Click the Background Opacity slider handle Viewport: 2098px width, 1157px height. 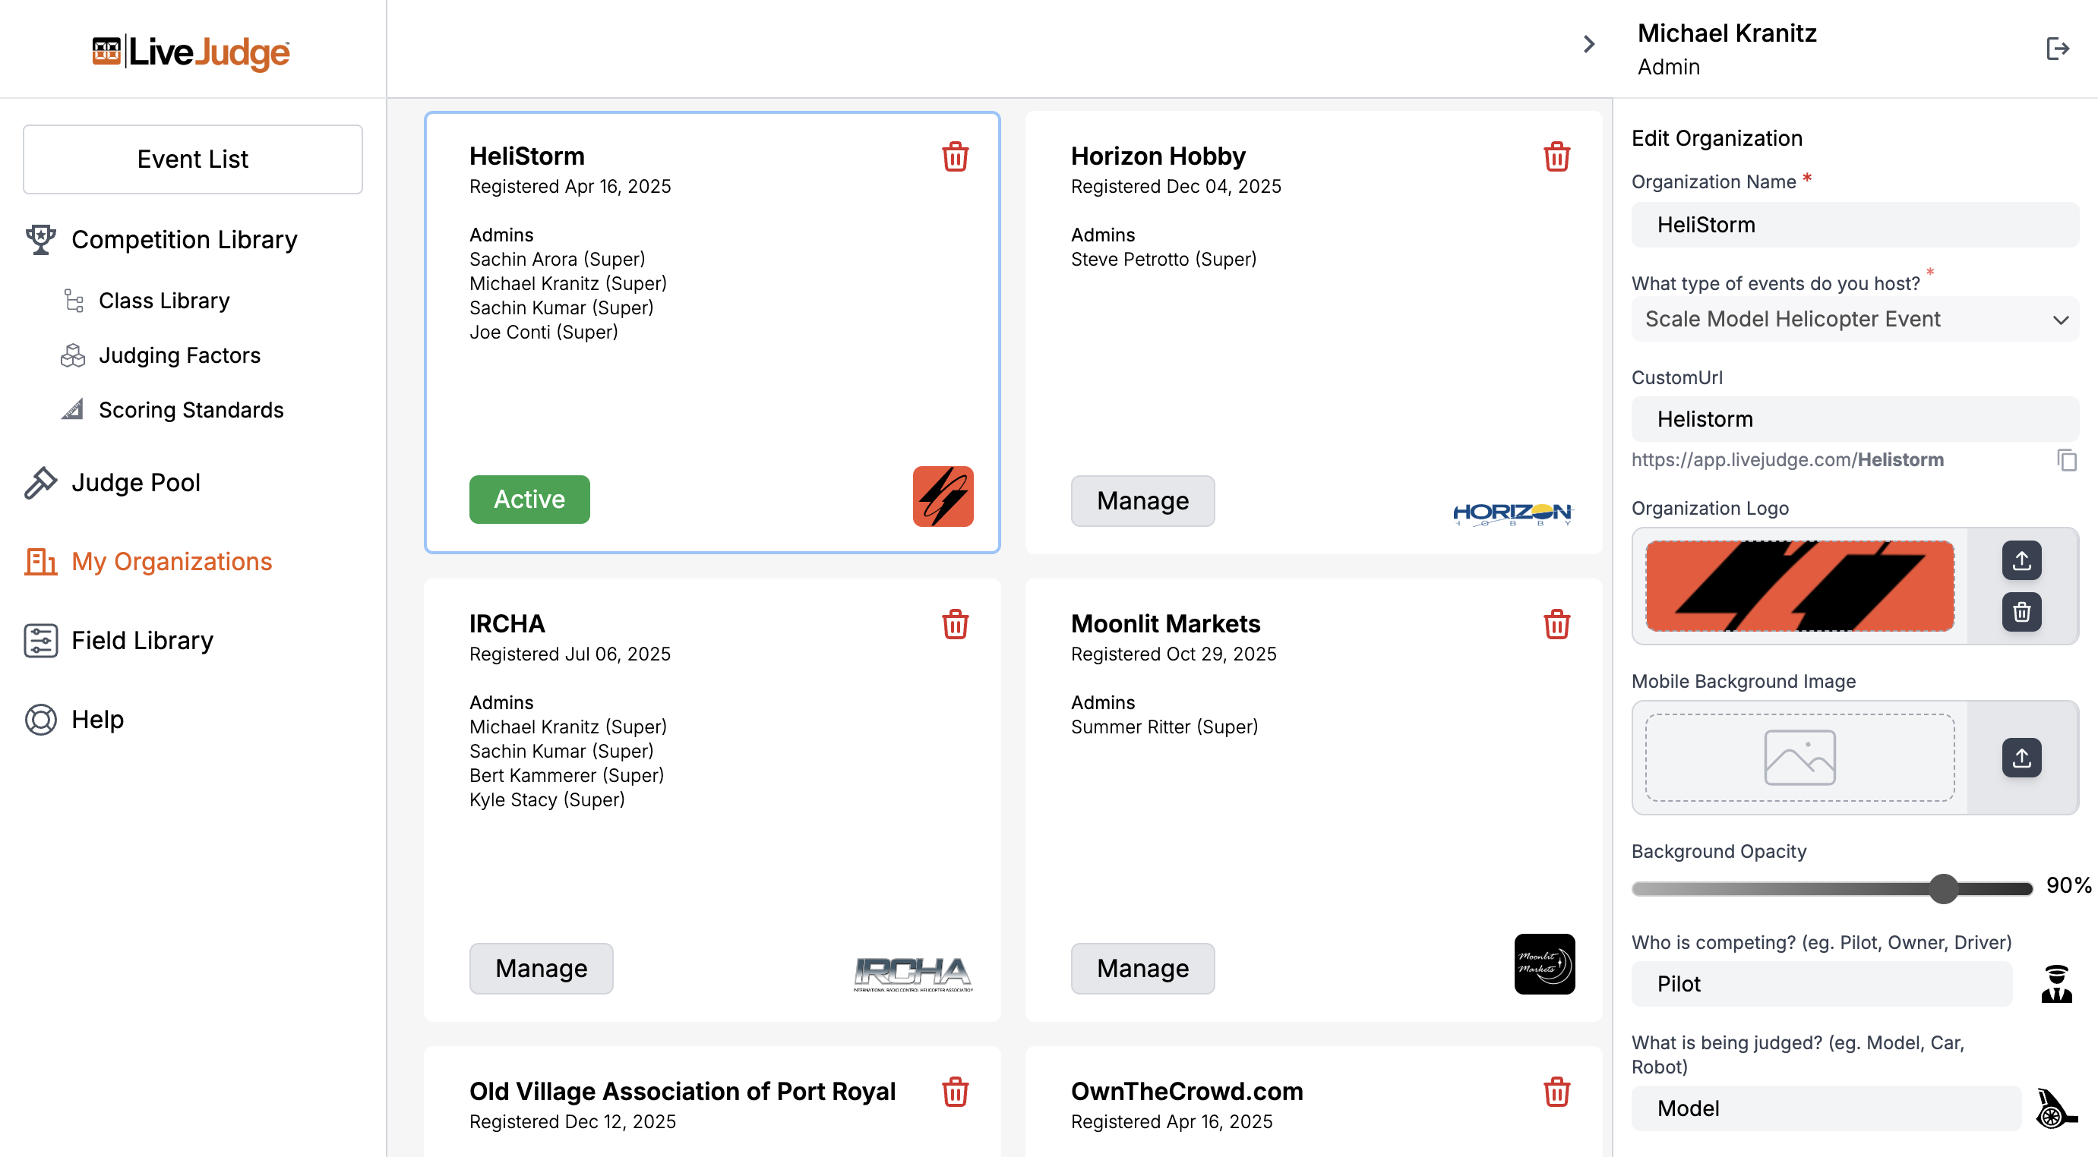(1943, 888)
